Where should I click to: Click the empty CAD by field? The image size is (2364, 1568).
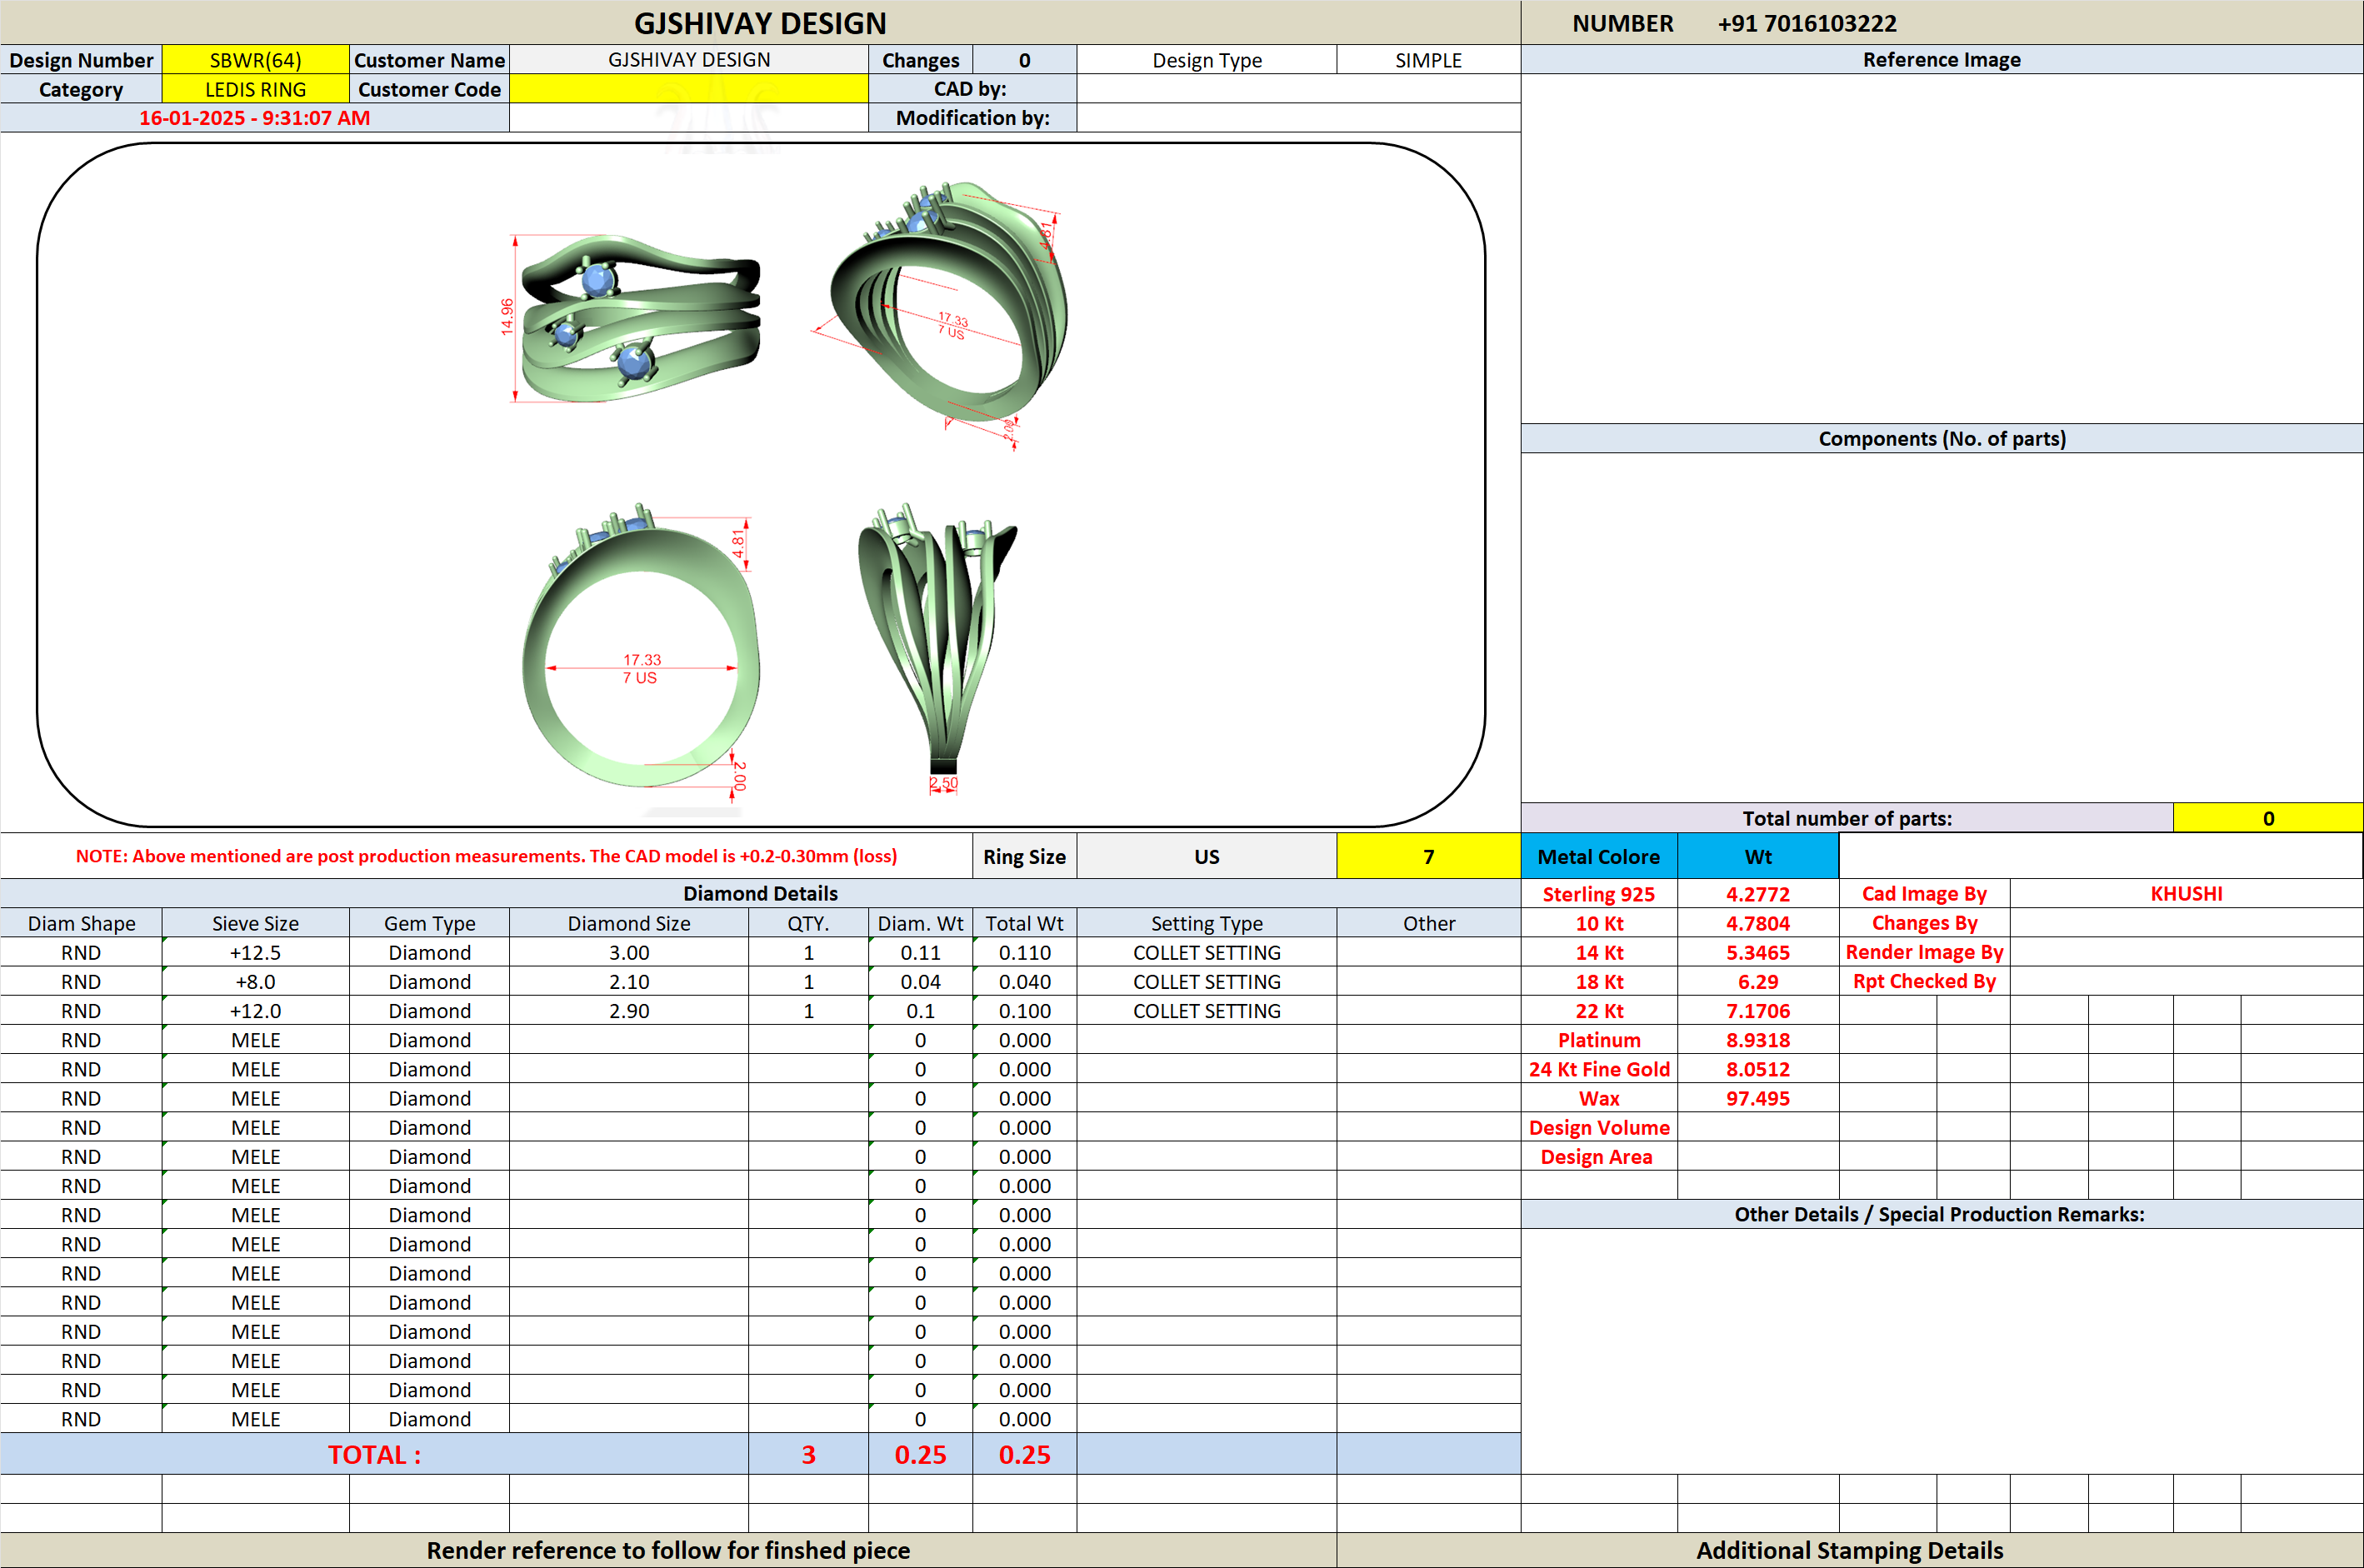tap(1298, 89)
